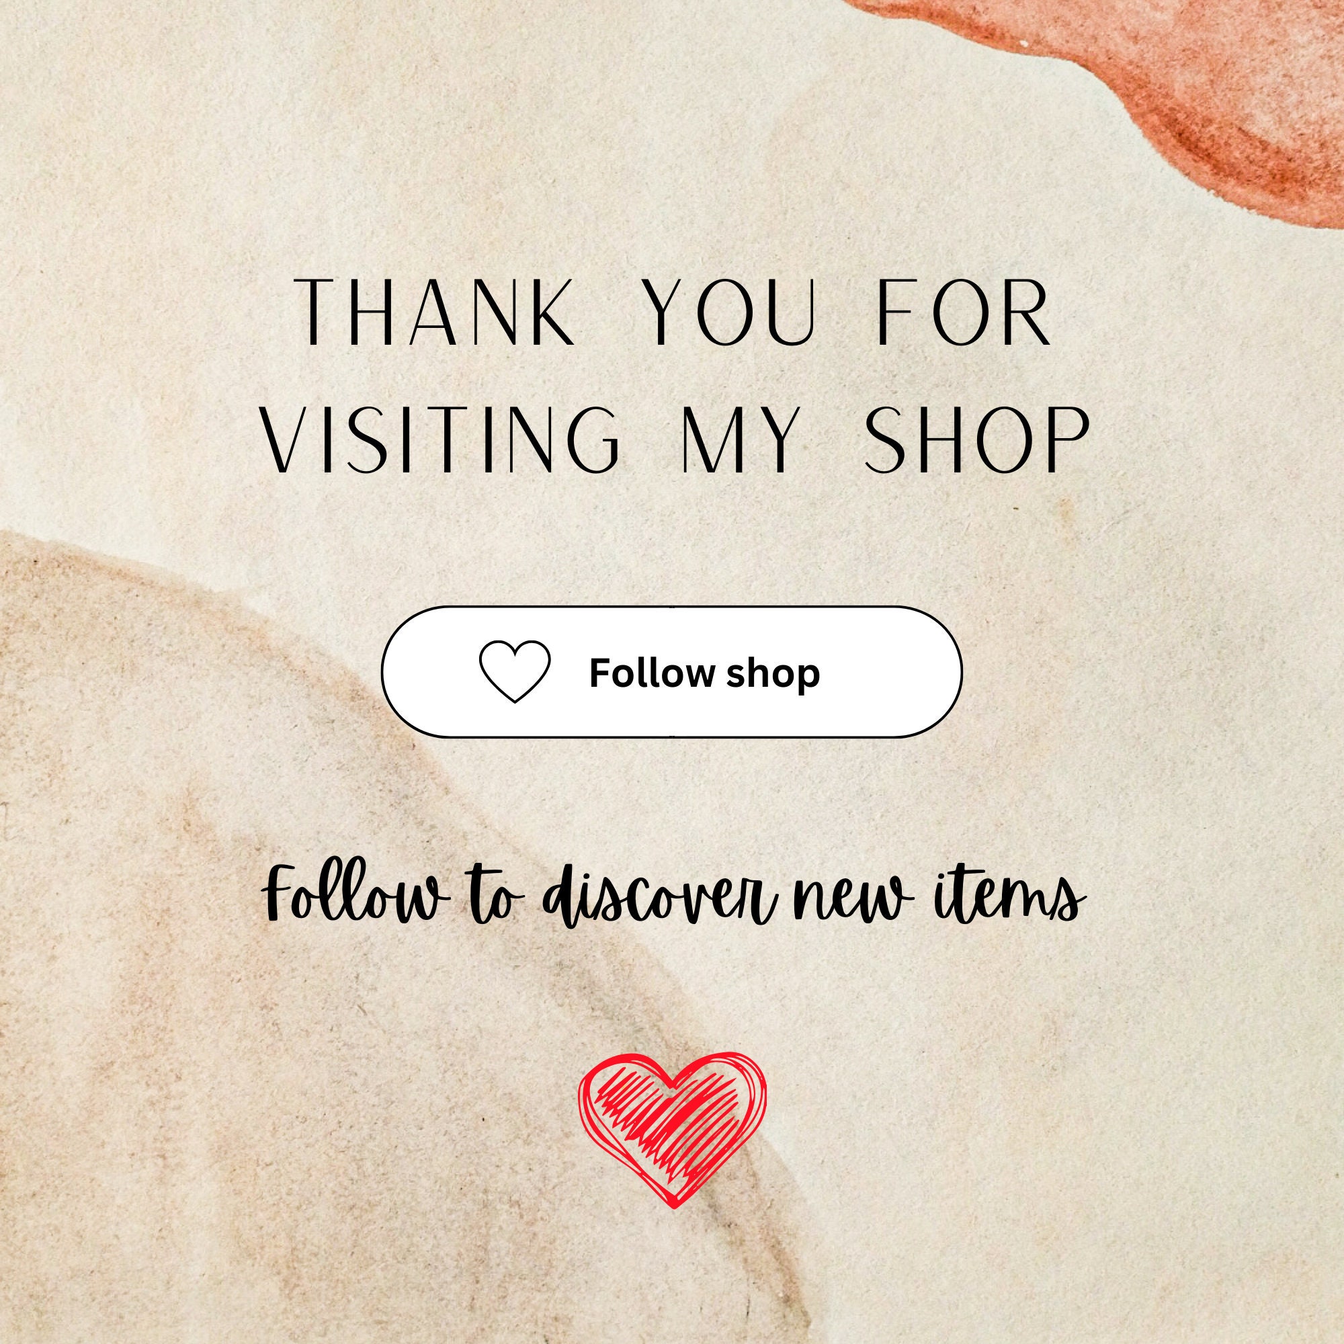Click the outlined heart icon in the button

point(515,671)
